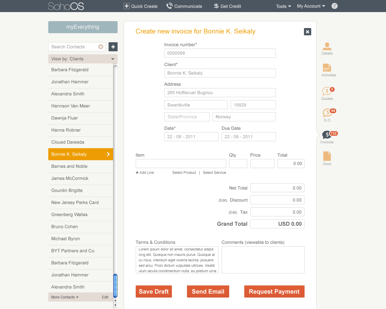Click the Due Date field
Viewport: 386px width, 309px height.
249,137
